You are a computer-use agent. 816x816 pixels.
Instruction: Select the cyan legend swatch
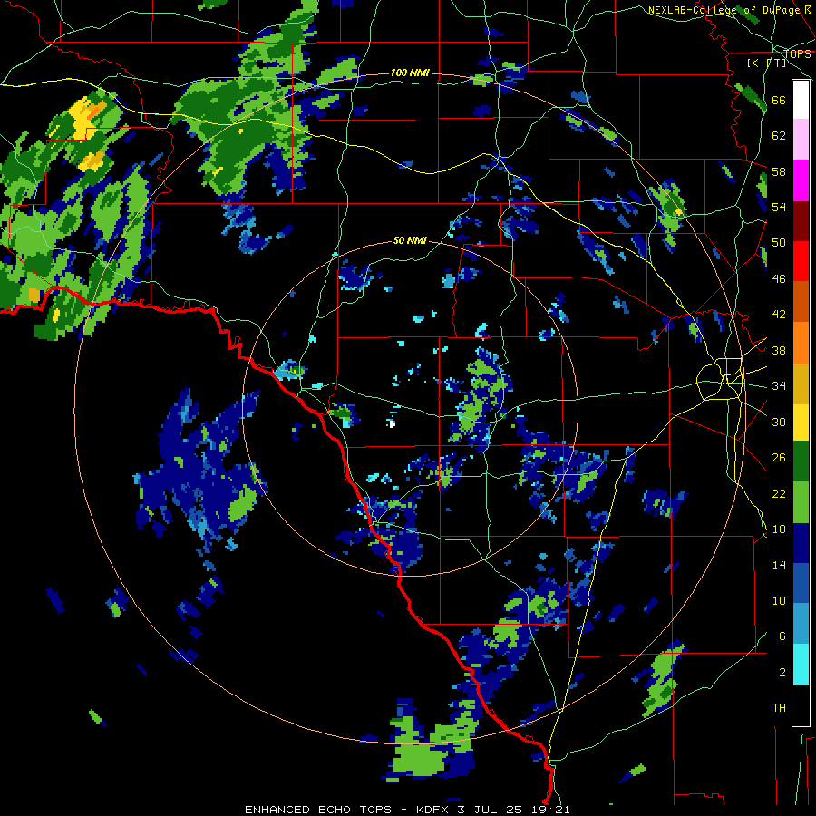801,665
